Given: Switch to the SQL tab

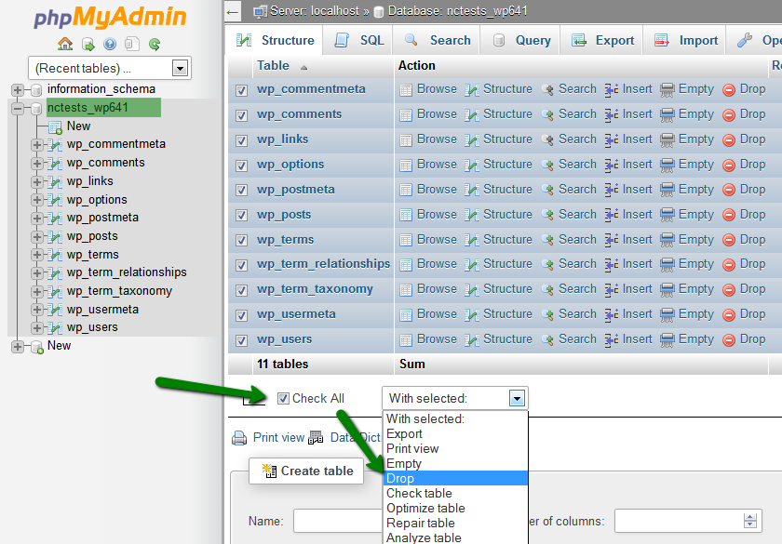Looking at the screenshot, I should coord(359,40).
